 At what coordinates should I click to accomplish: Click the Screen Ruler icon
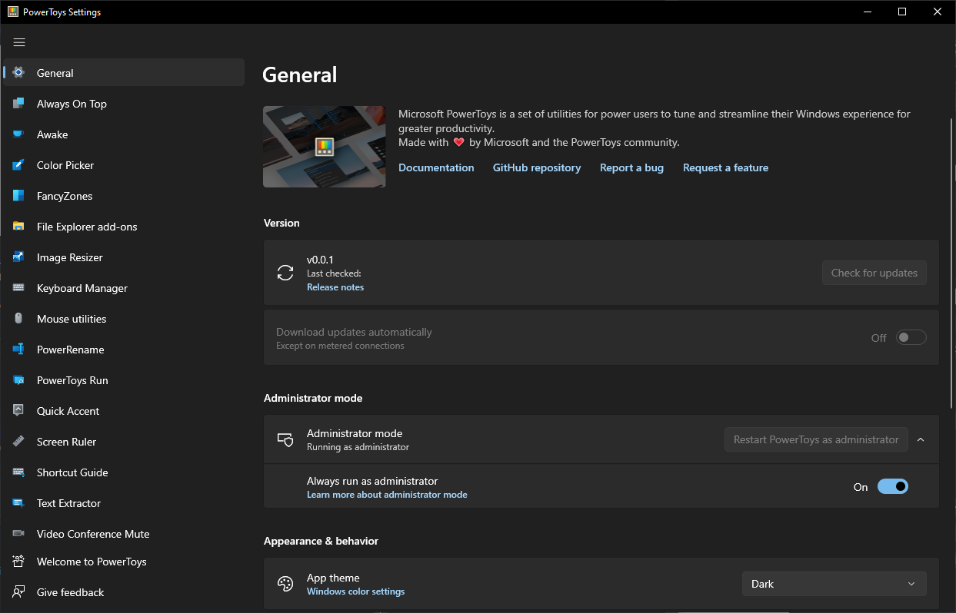(x=18, y=442)
